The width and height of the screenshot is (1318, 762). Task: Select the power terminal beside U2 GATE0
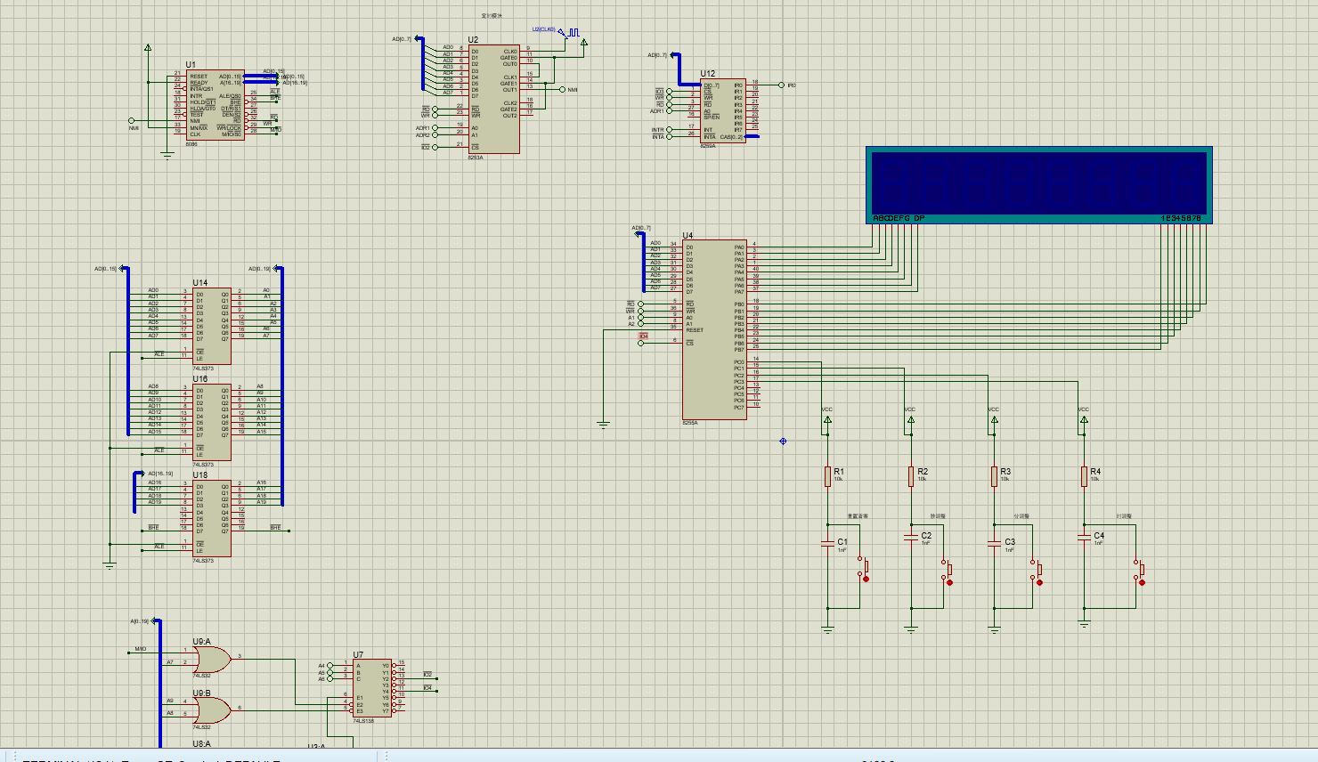coord(584,43)
